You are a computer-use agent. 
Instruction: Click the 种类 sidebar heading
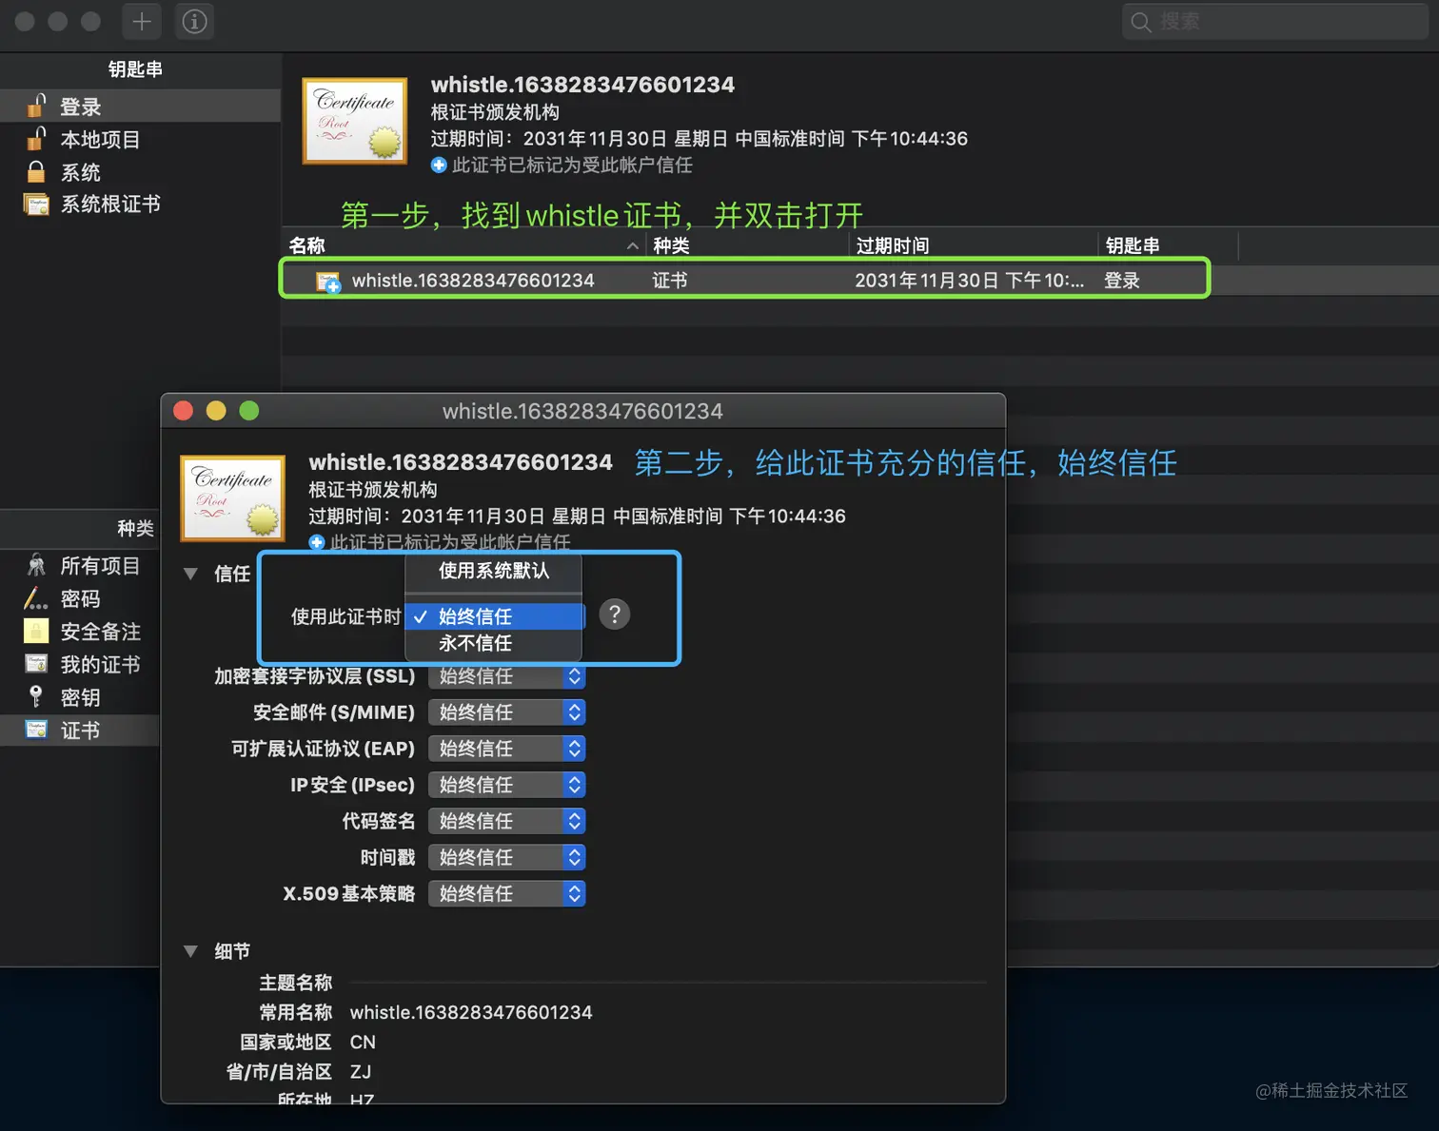tap(135, 528)
